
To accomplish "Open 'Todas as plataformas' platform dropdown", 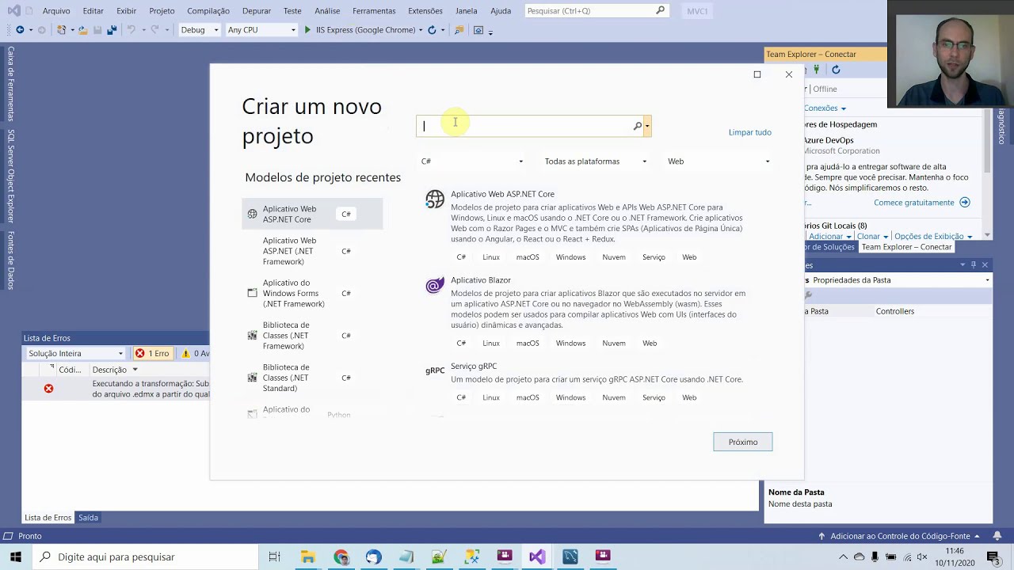I will (596, 161).
